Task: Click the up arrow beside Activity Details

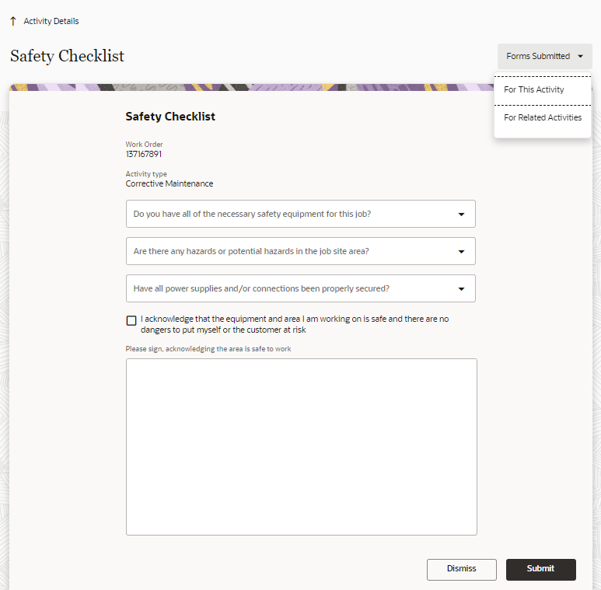Action: pyautogui.click(x=13, y=21)
